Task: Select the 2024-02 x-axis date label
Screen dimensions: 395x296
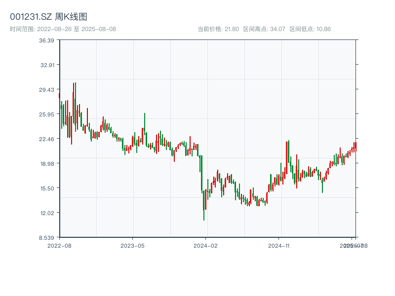Action: [206, 245]
